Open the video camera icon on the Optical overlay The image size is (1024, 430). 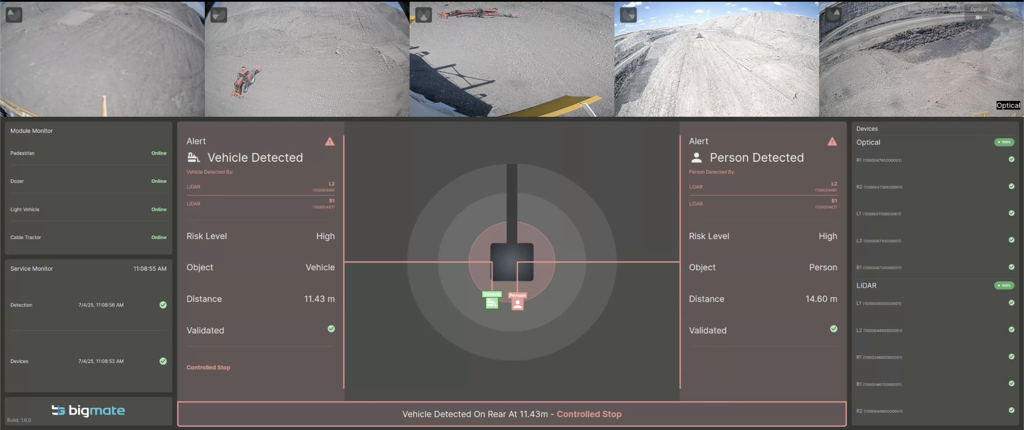click(979, 18)
